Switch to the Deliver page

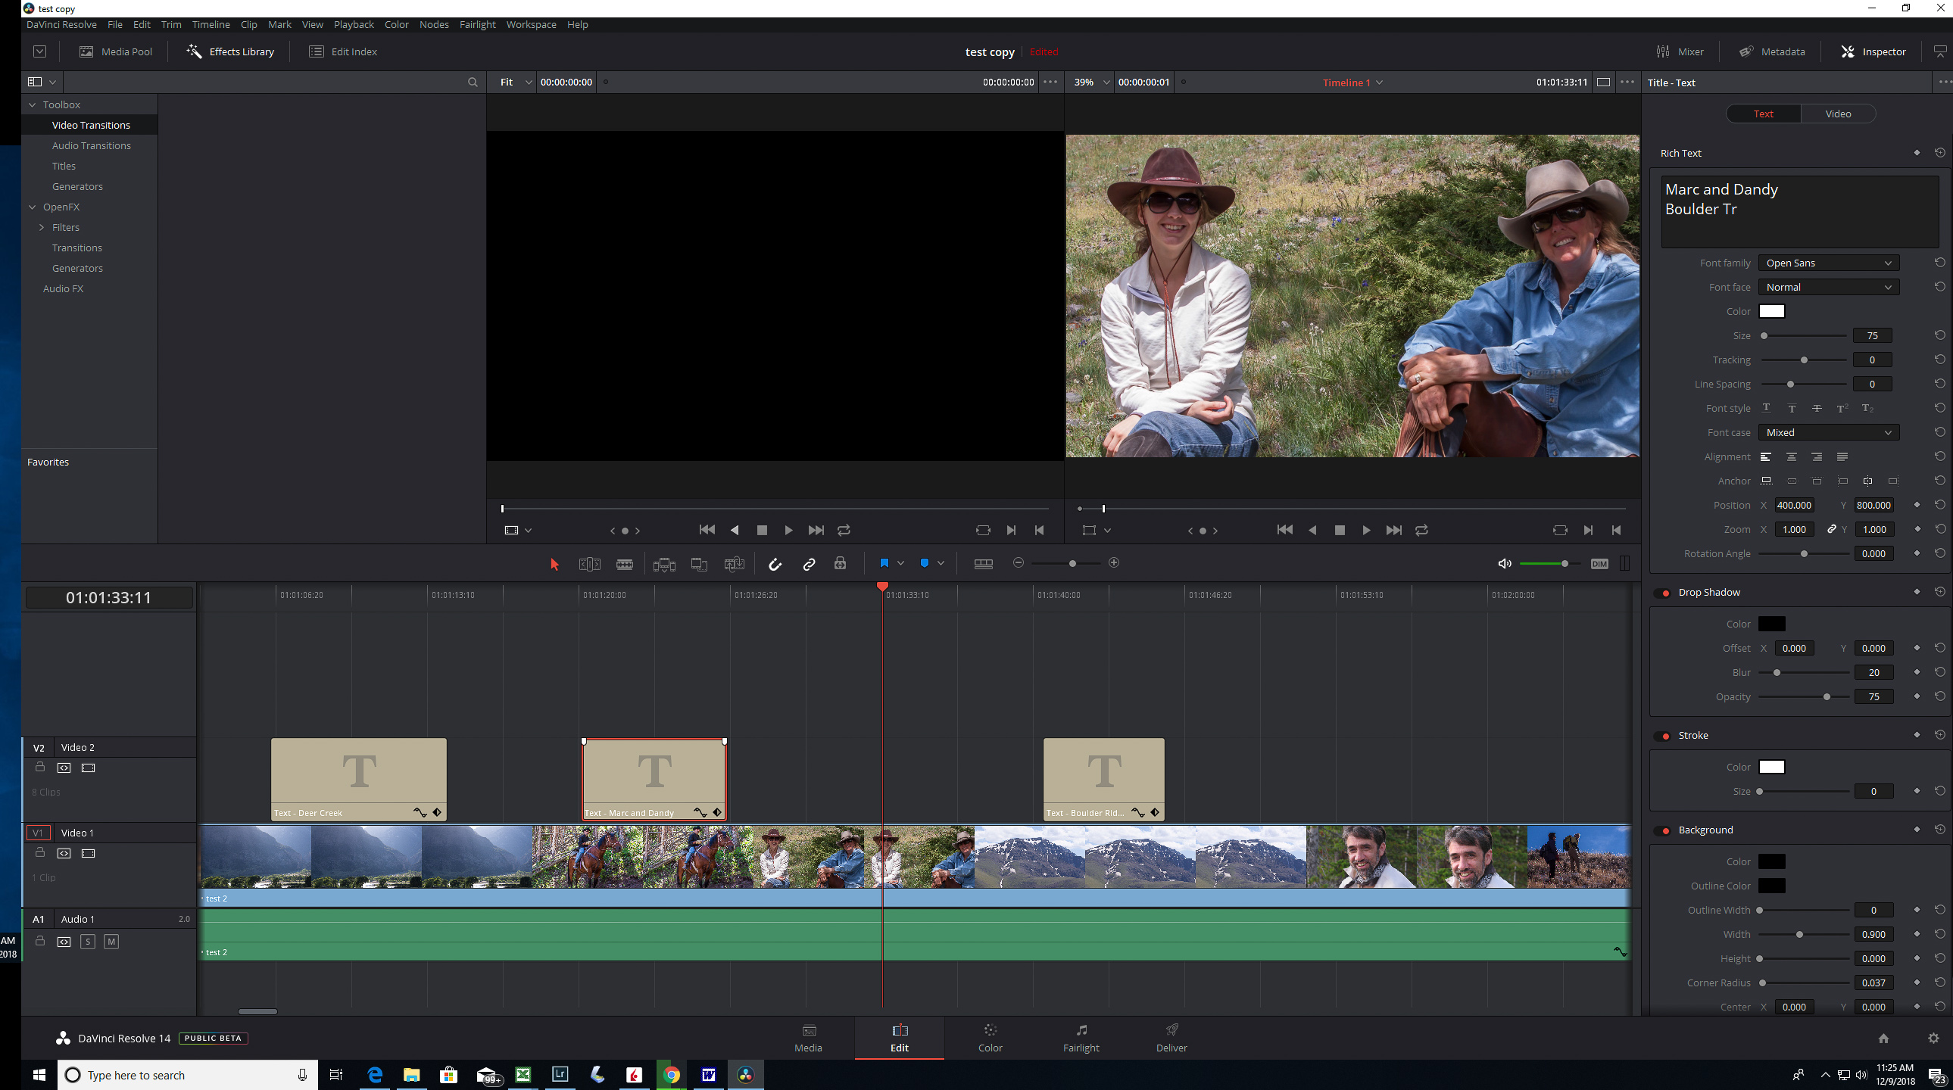coord(1171,1038)
